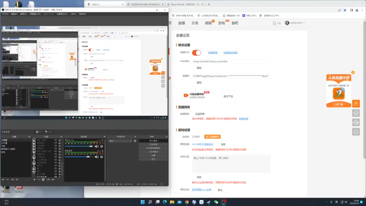Pop out the OBS Audio Mixer dock
This screenshot has height=206, width=366.
pyautogui.click(x=105, y=136)
